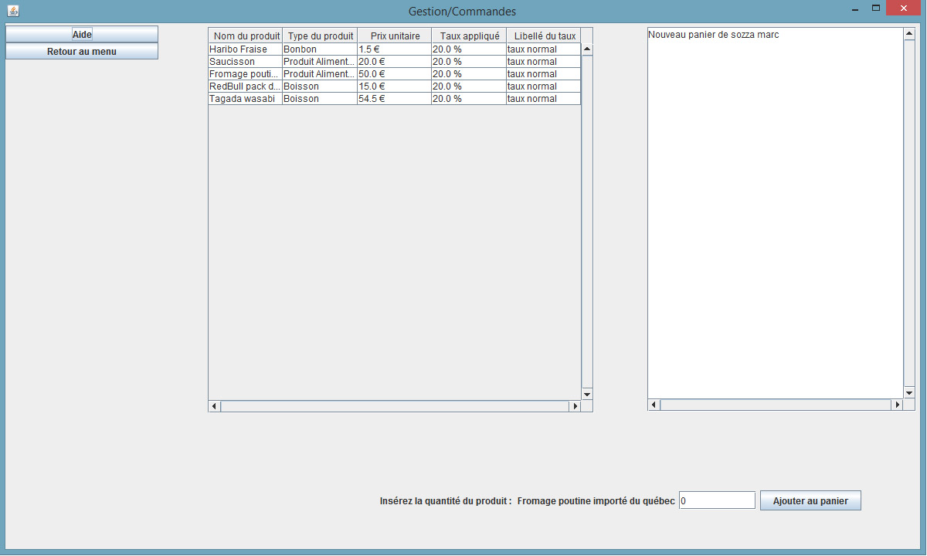Image resolution: width=927 pixels, height=556 pixels.
Task: Select the Tagada wasabi product row
Action: click(x=245, y=99)
